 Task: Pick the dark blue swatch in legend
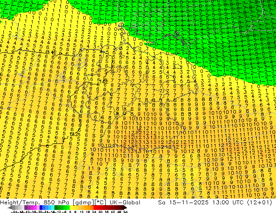click(x=41, y=207)
